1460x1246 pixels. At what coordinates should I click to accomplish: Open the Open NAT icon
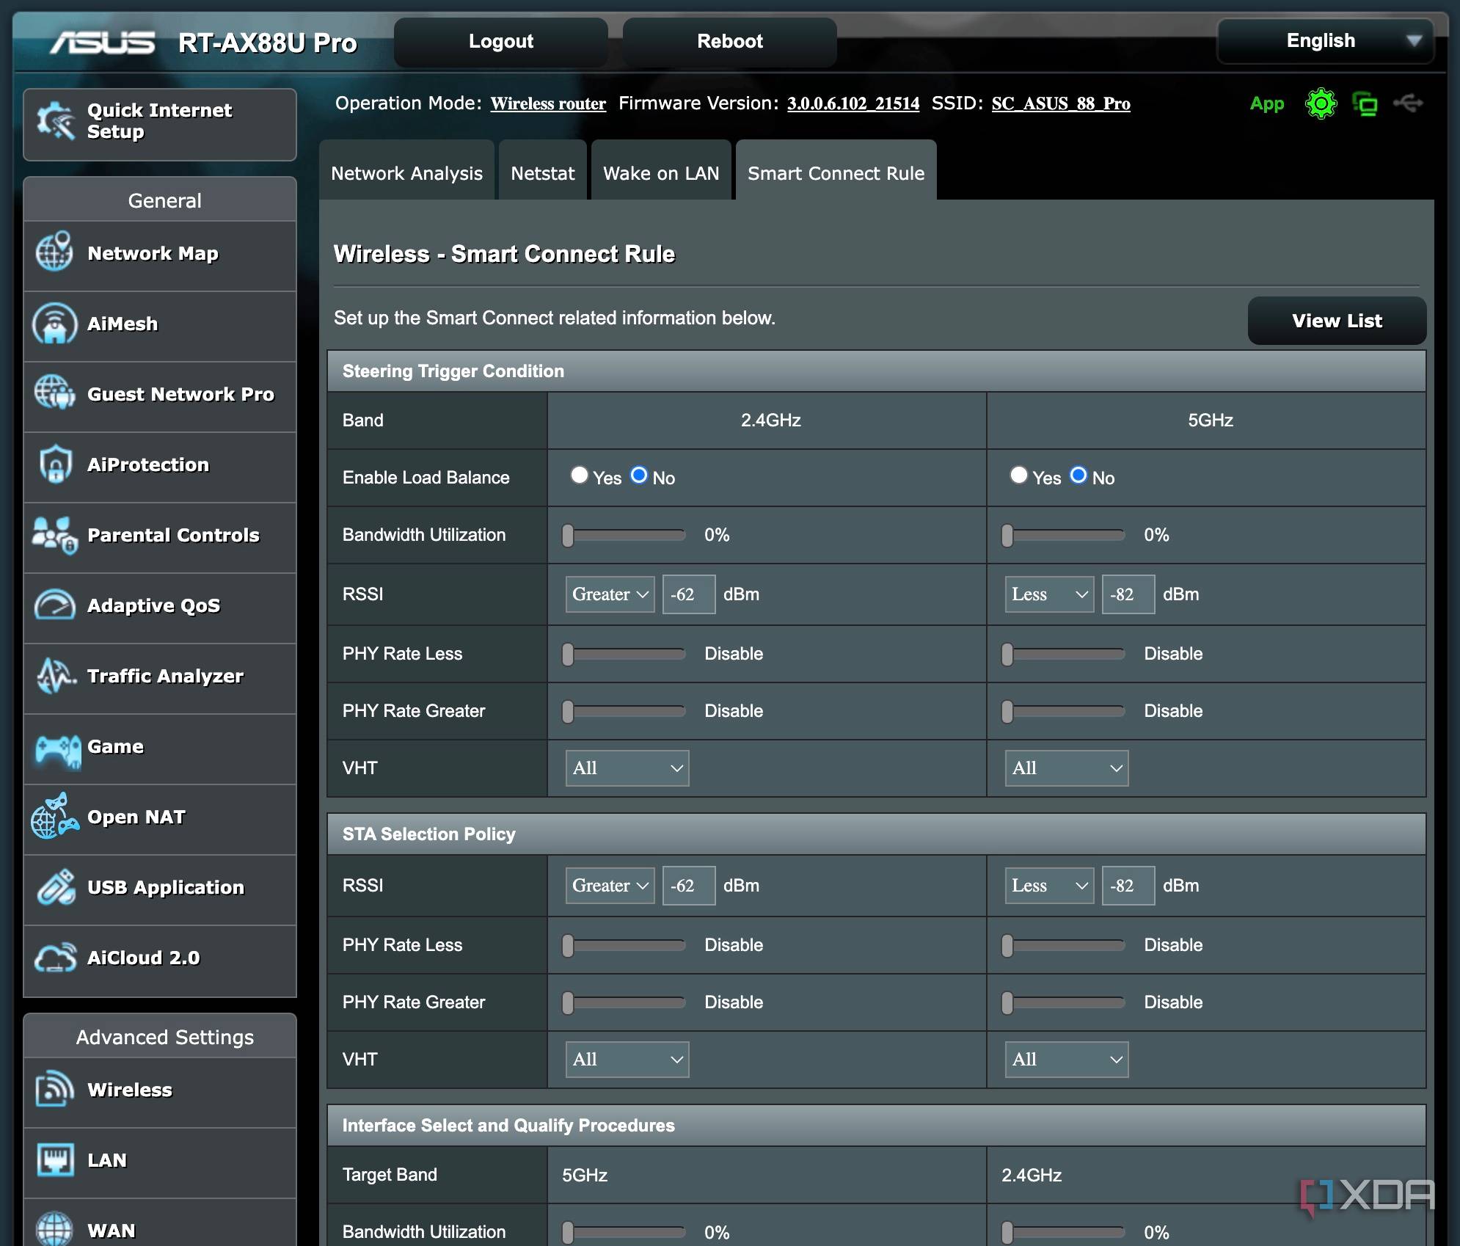[54, 816]
